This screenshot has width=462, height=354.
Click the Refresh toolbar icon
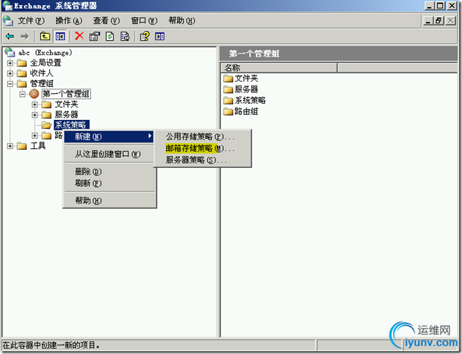[x=110, y=37]
